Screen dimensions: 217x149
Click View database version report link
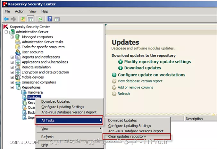(x=140, y=81)
